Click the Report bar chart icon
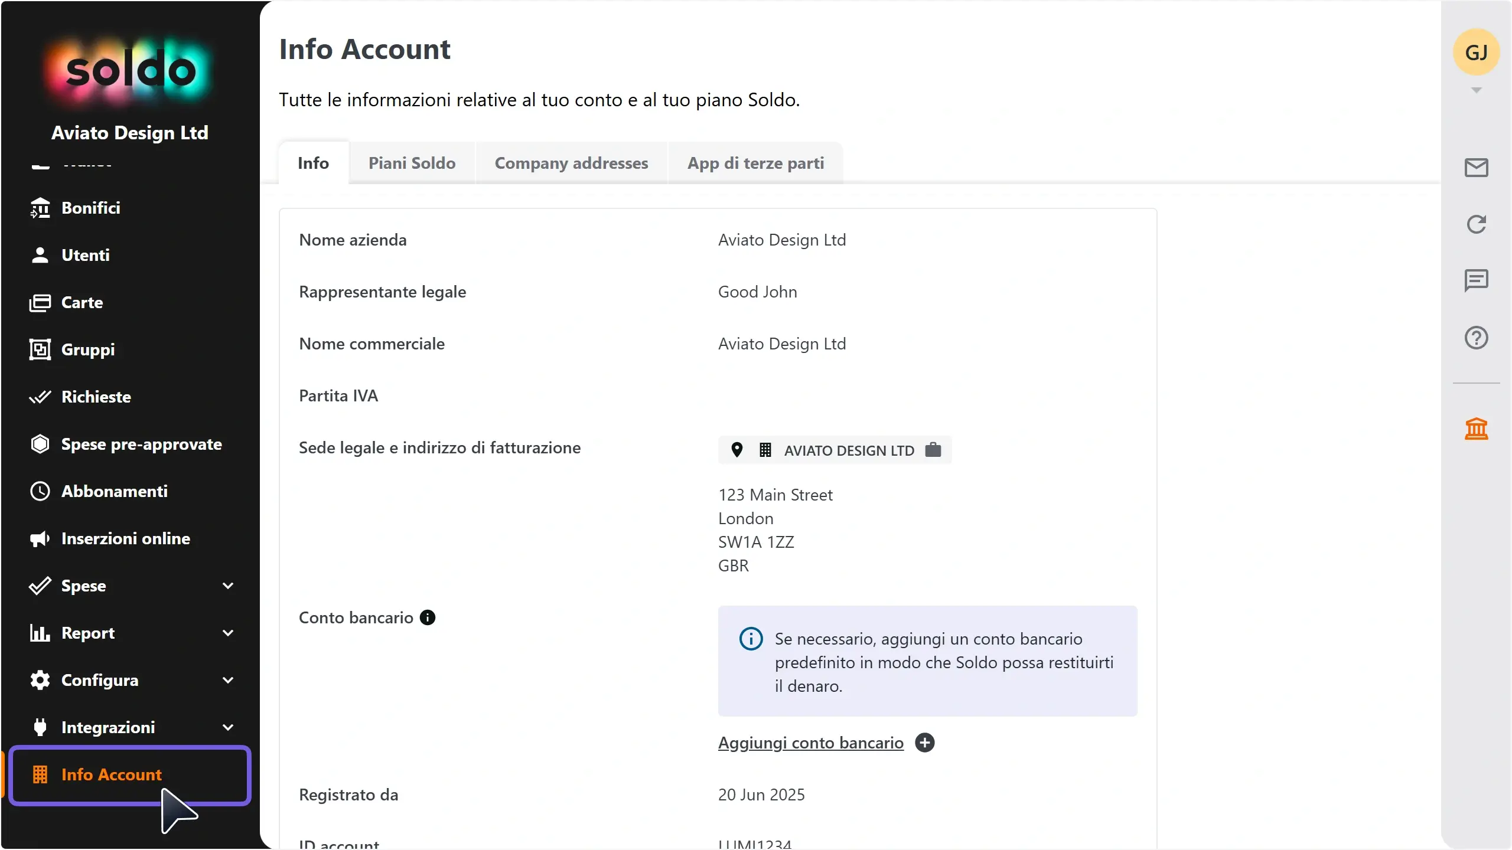The width and height of the screenshot is (1512, 850). tap(40, 633)
